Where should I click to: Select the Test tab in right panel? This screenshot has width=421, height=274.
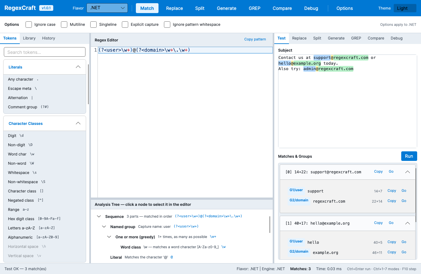point(282,38)
